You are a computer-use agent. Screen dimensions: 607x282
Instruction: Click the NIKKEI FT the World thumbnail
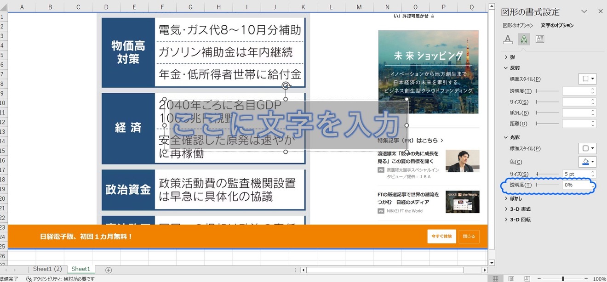coord(462,202)
